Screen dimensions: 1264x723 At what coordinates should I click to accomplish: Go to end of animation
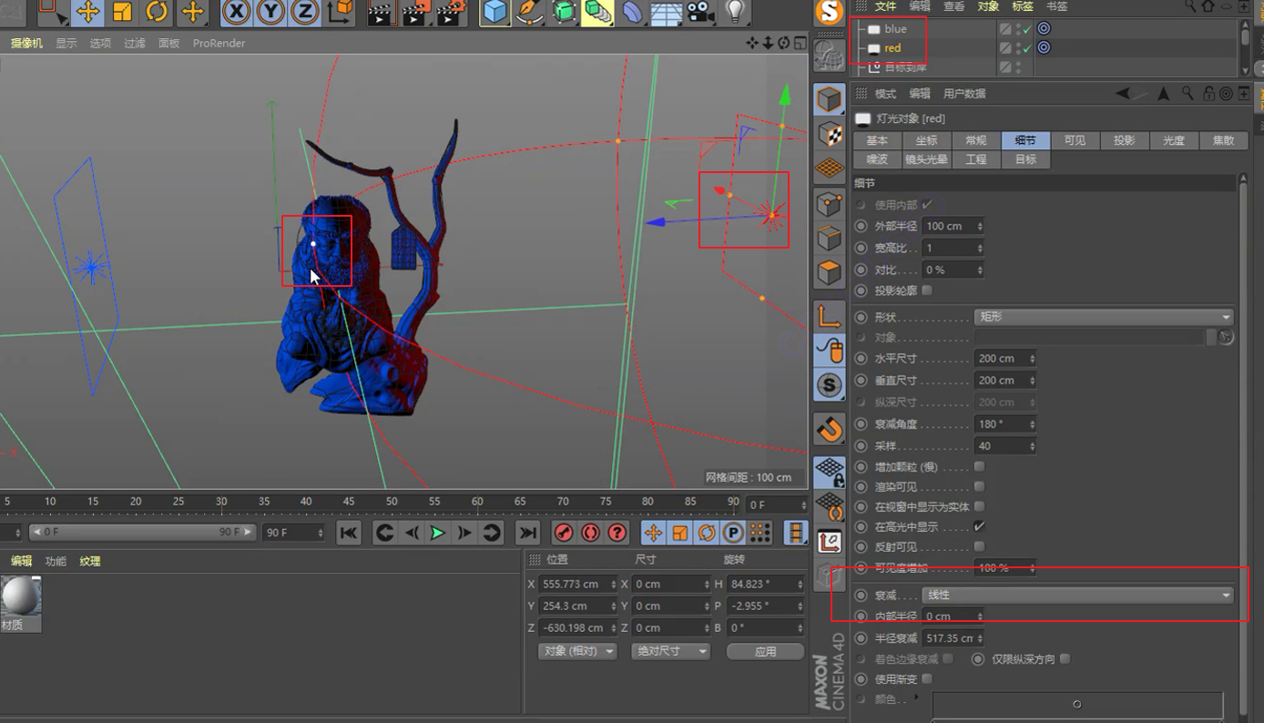pos(527,533)
